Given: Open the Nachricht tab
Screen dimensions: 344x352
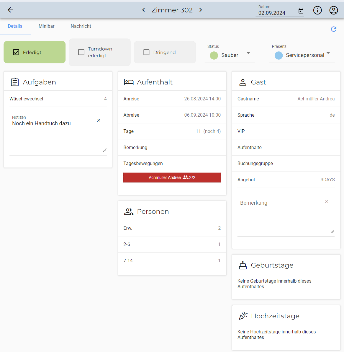Looking at the screenshot, I should (81, 26).
